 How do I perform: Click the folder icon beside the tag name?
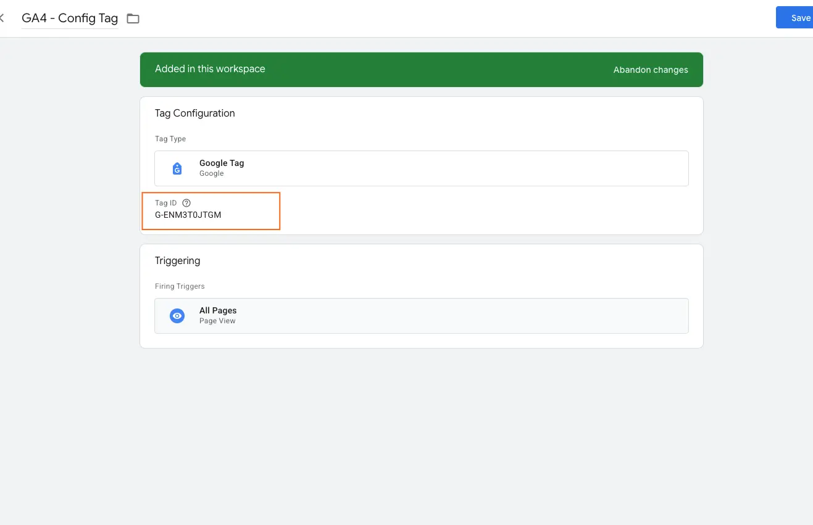tap(133, 19)
